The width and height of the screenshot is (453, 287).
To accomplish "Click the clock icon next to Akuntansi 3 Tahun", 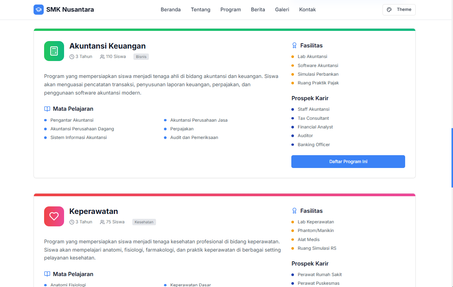I will (x=72, y=57).
